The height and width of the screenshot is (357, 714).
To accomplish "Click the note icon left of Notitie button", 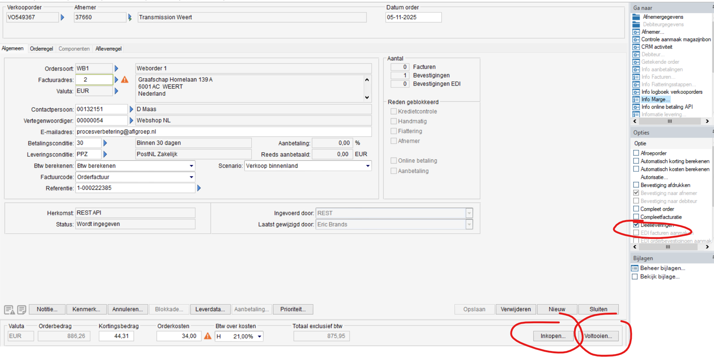I will pyautogui.click(x=22, y=309).
